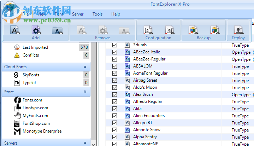
Task: Click the Deploy user icon
Action: tap(238, 30)
